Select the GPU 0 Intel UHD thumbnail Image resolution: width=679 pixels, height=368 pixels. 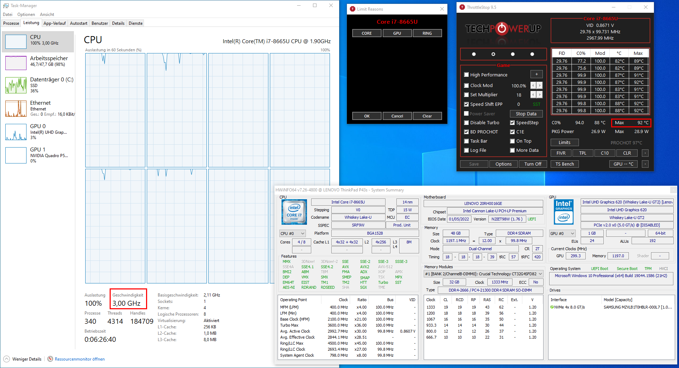(x=16, y=132)
